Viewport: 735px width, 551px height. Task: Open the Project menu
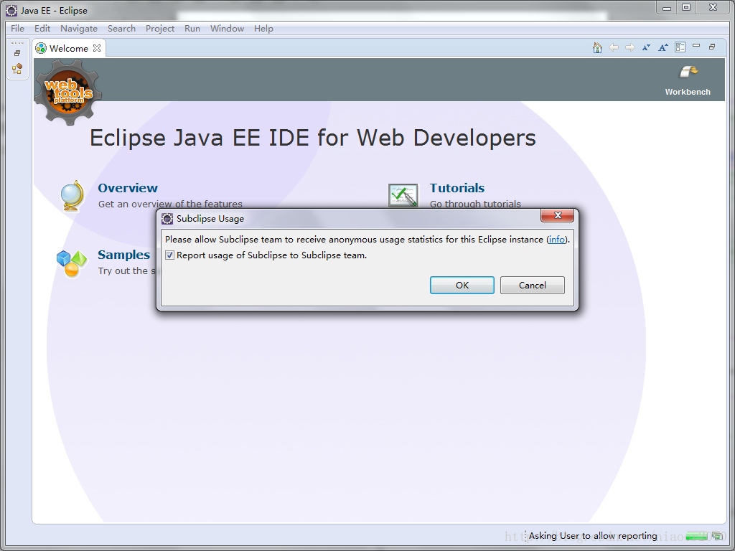click(160, 29)
